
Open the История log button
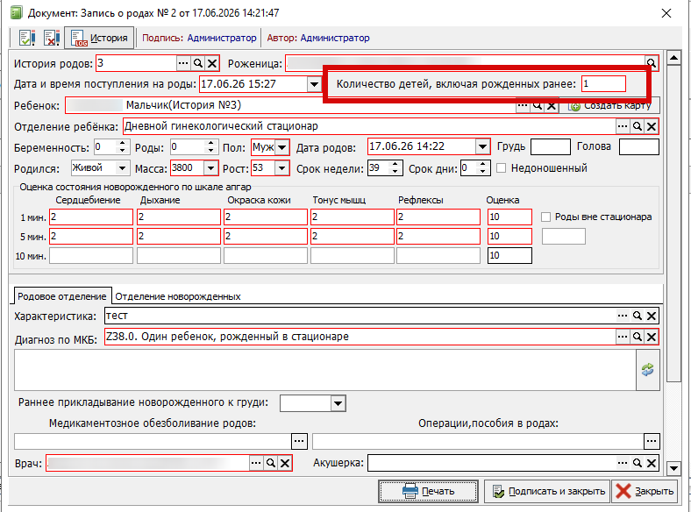(99, 38)
